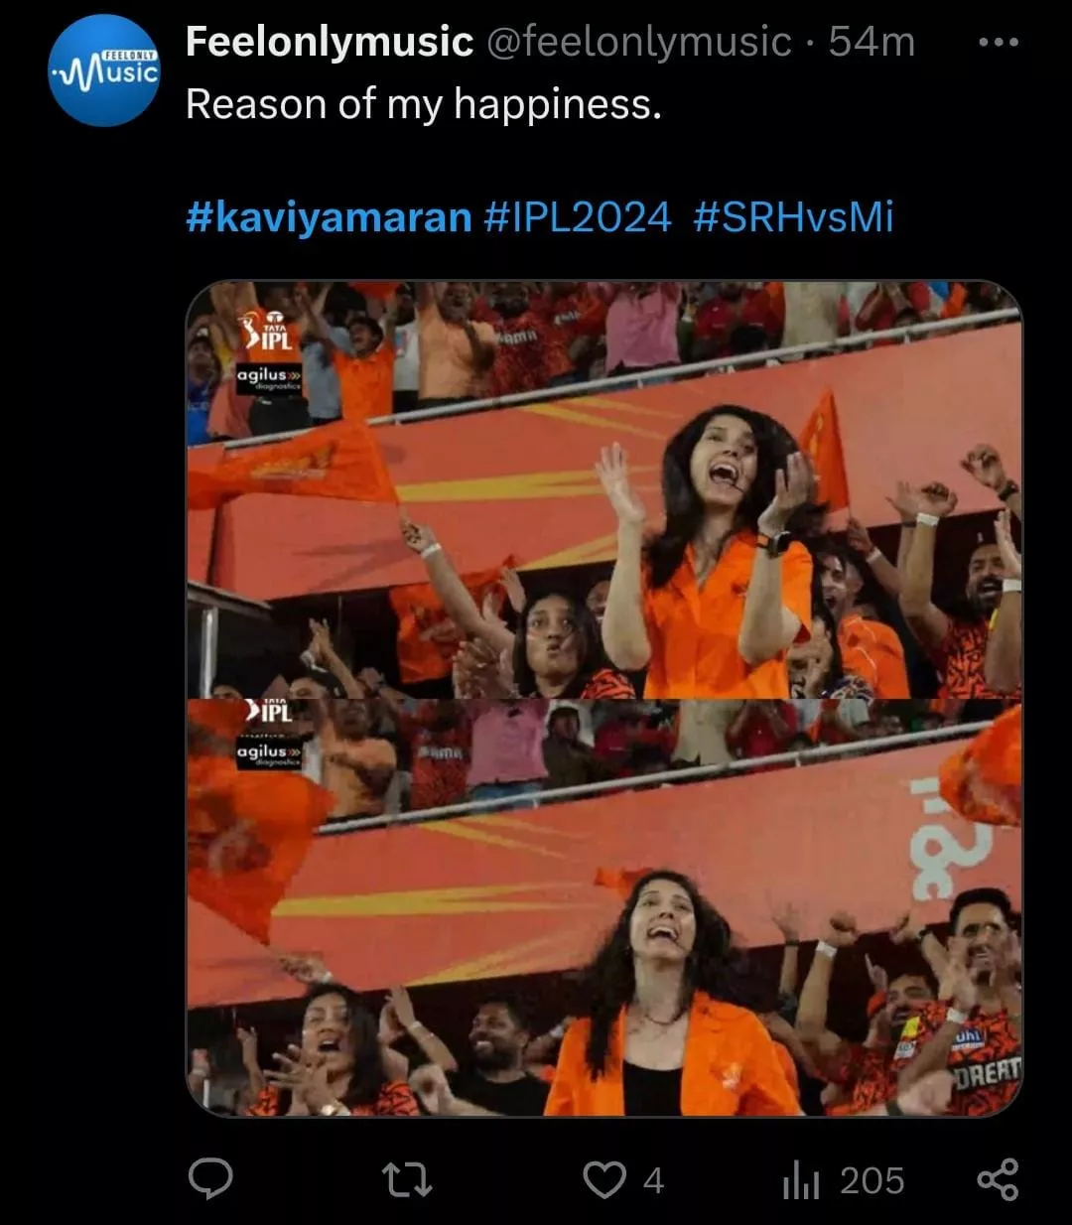Open the 54m timestamp link
Image resolution: width=1072 pixels, height=1225 pixels.
pos(871,42)
